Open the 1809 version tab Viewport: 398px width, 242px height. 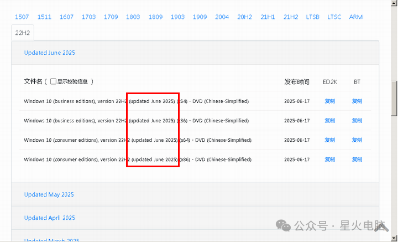[x=155, y=17]
